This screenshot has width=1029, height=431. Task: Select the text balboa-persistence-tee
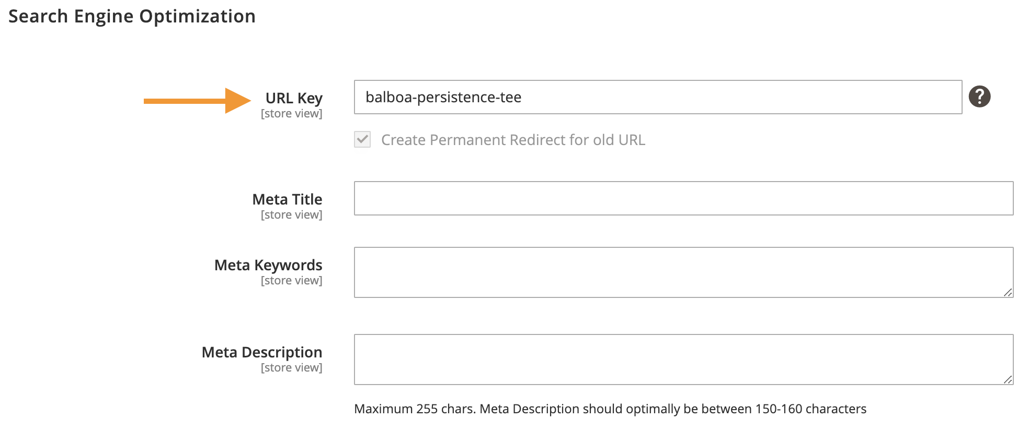pyautogui.click(x=443, y=97)
